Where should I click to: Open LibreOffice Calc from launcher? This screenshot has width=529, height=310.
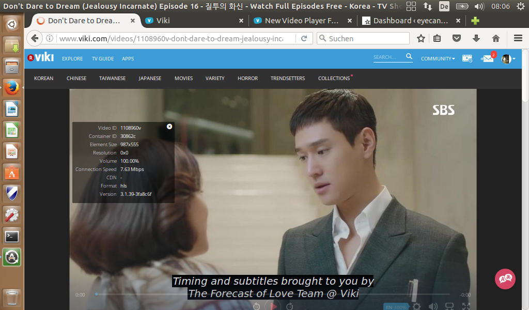coord(12,130)
